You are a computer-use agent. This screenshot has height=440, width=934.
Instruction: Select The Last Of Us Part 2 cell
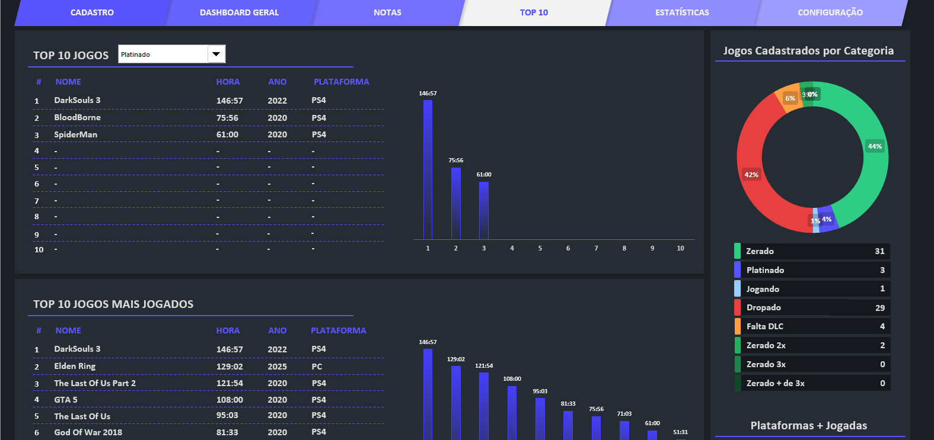coord(95,383)
